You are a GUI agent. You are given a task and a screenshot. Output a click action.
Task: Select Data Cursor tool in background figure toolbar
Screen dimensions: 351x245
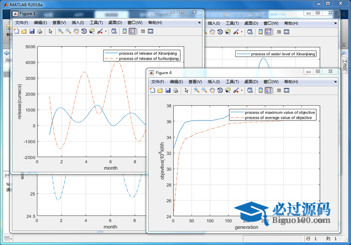pyautogui.click(x=228, y=32)
